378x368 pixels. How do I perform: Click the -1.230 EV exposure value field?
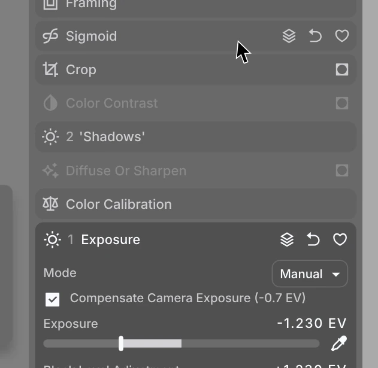coord(312,323)
